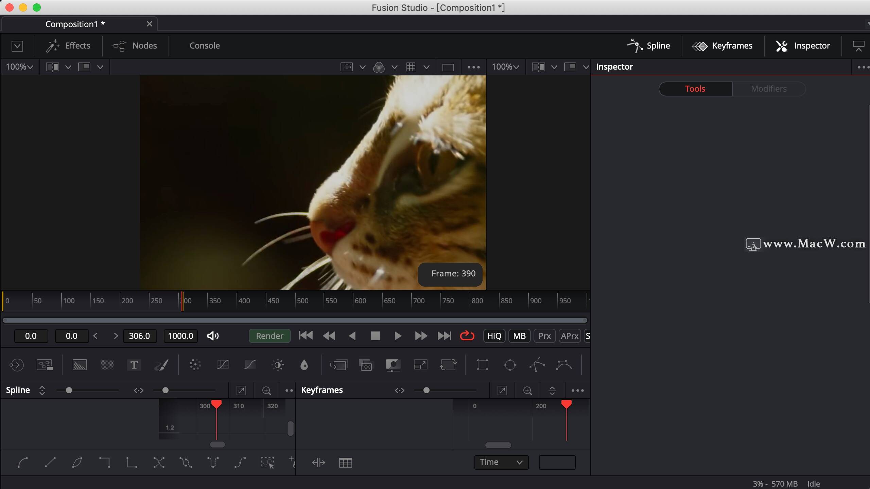This screenshot has height=489, width=870.
Task: Toggle Effects library panel
Action: tap(68, 46)
